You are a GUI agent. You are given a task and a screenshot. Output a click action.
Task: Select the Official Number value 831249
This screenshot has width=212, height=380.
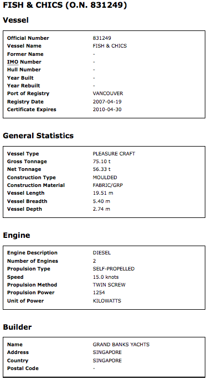tap(102, 38)
